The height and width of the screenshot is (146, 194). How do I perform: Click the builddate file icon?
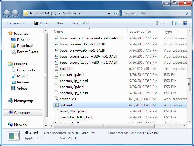[56, 69]
